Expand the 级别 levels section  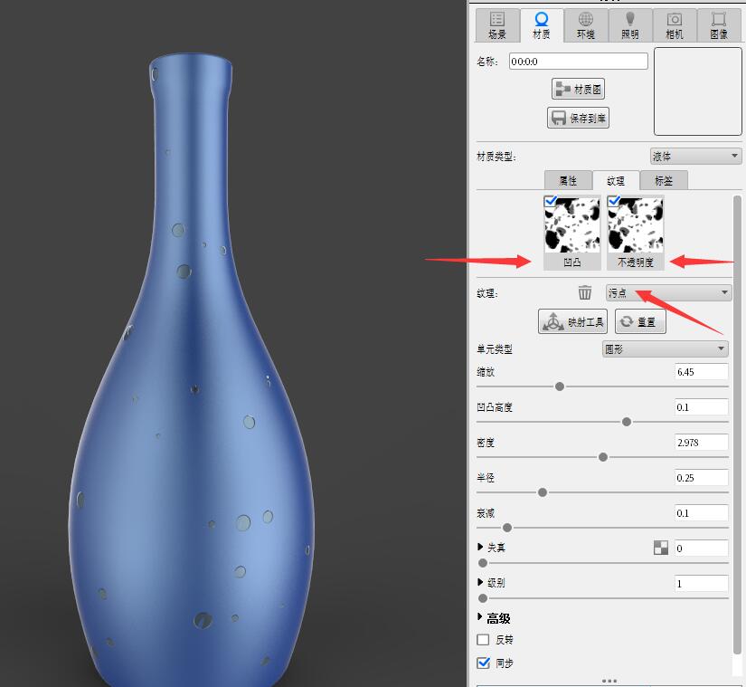pyautogui.click(x=480, y=582)
